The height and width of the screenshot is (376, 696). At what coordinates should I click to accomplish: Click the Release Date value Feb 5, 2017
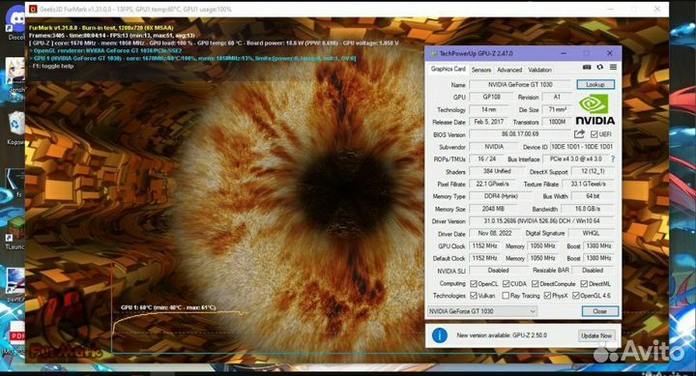pos(489,122)
